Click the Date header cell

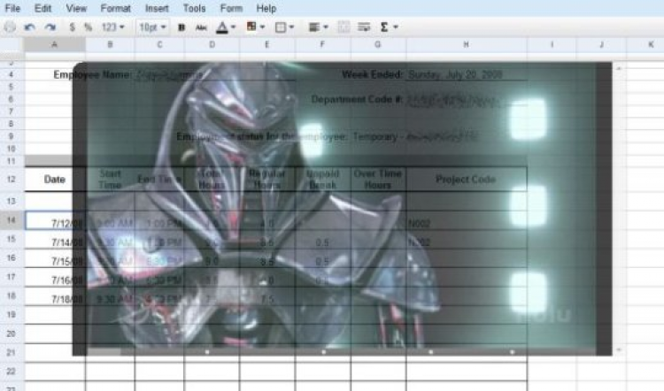(55, 180)
